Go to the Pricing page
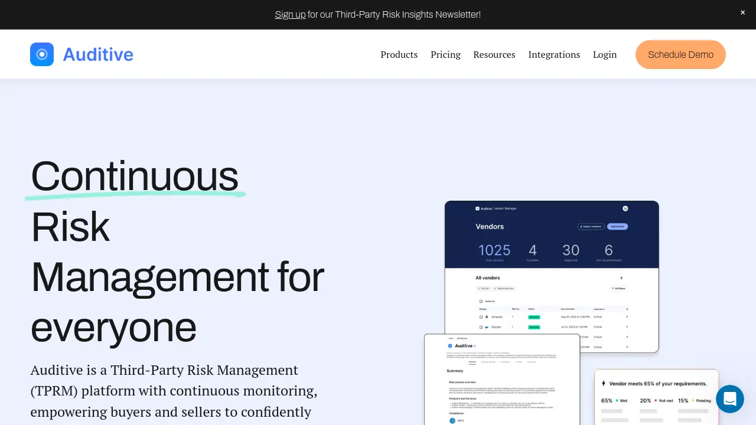The height and width of the screenshot is (425, 756). [x=445, y=54]
